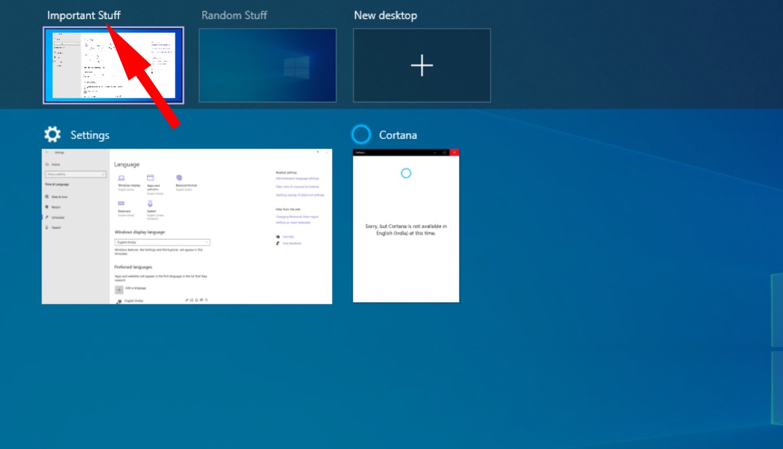Viewport: 783px width, 449px height.
Task: Click the Give feedback link
Action: 291,243
